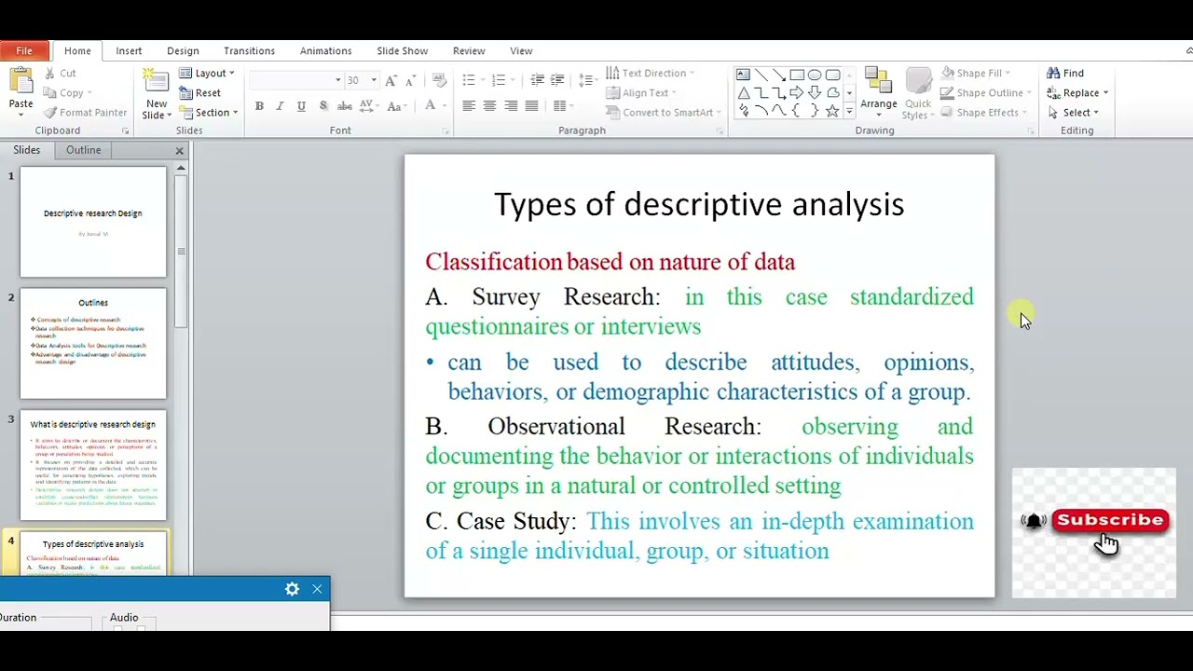Open Character Spacing dropdown
Viewport: 1193px width, 671px height.
tap(367, 106)
